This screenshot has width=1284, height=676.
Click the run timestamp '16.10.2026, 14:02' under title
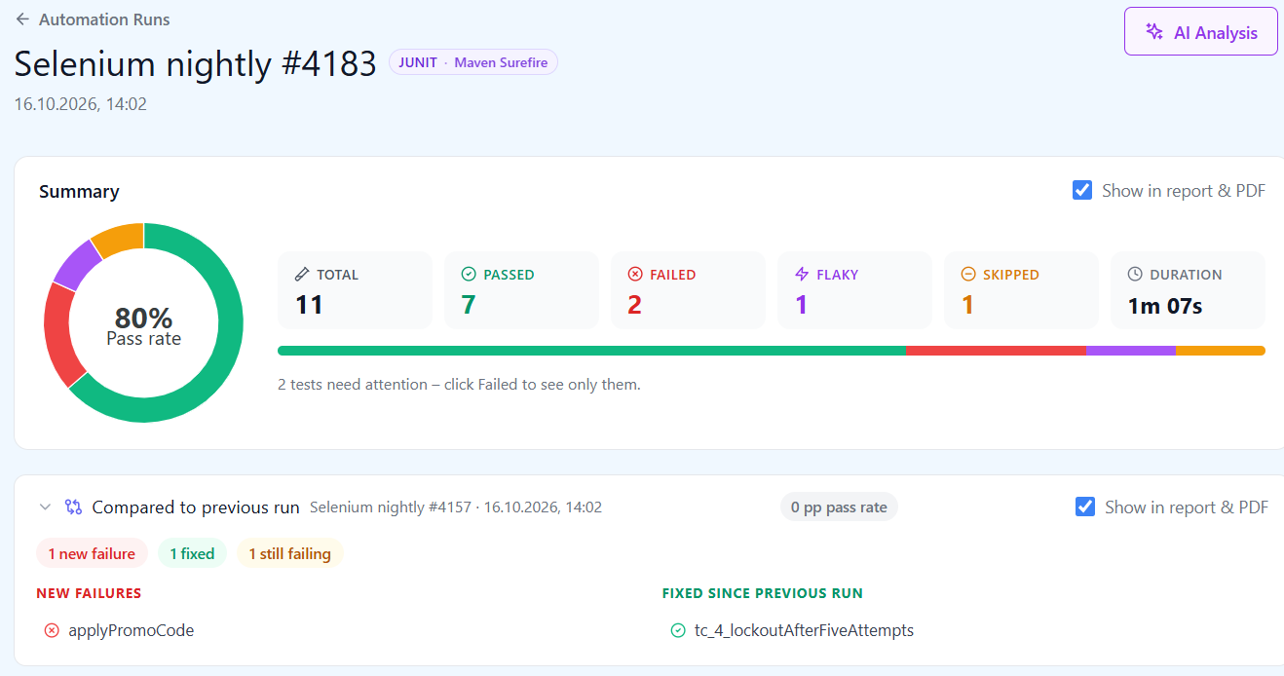[80, 104]
